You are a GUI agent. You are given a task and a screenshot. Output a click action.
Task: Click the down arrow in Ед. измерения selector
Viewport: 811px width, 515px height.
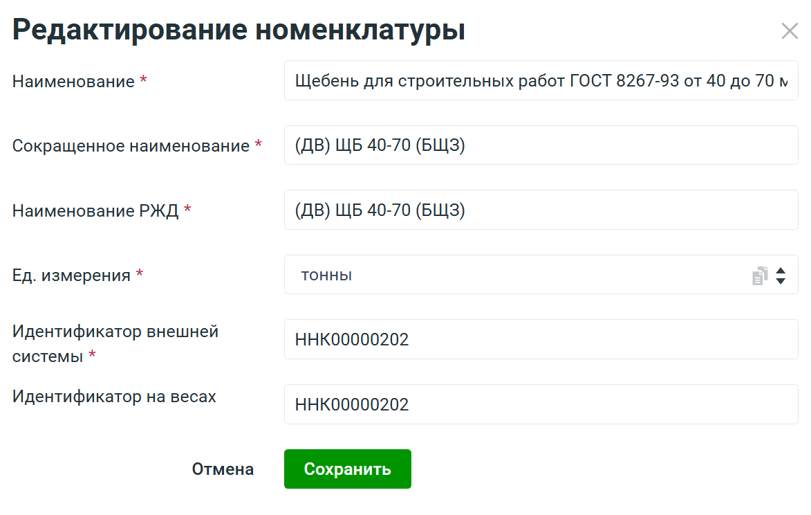(781, 281)
